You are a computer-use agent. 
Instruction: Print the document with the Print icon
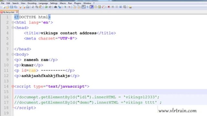click(27, 7)
